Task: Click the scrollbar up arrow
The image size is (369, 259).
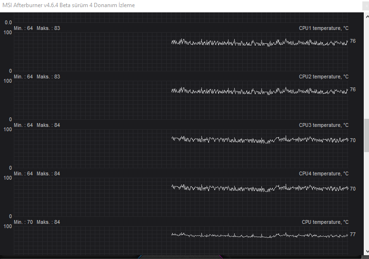Action: tap(367, 17)
